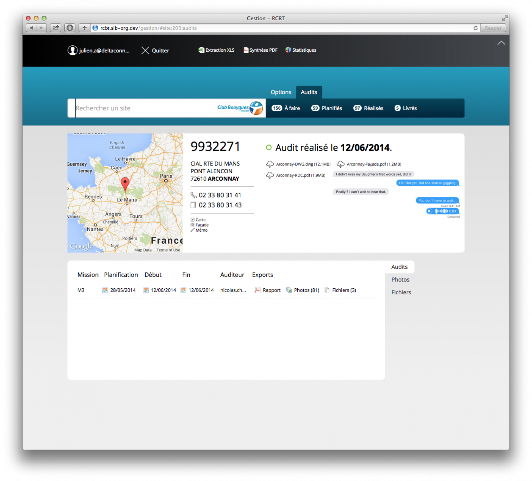Collapse the header with the top chevron

[x=501, y=43]
